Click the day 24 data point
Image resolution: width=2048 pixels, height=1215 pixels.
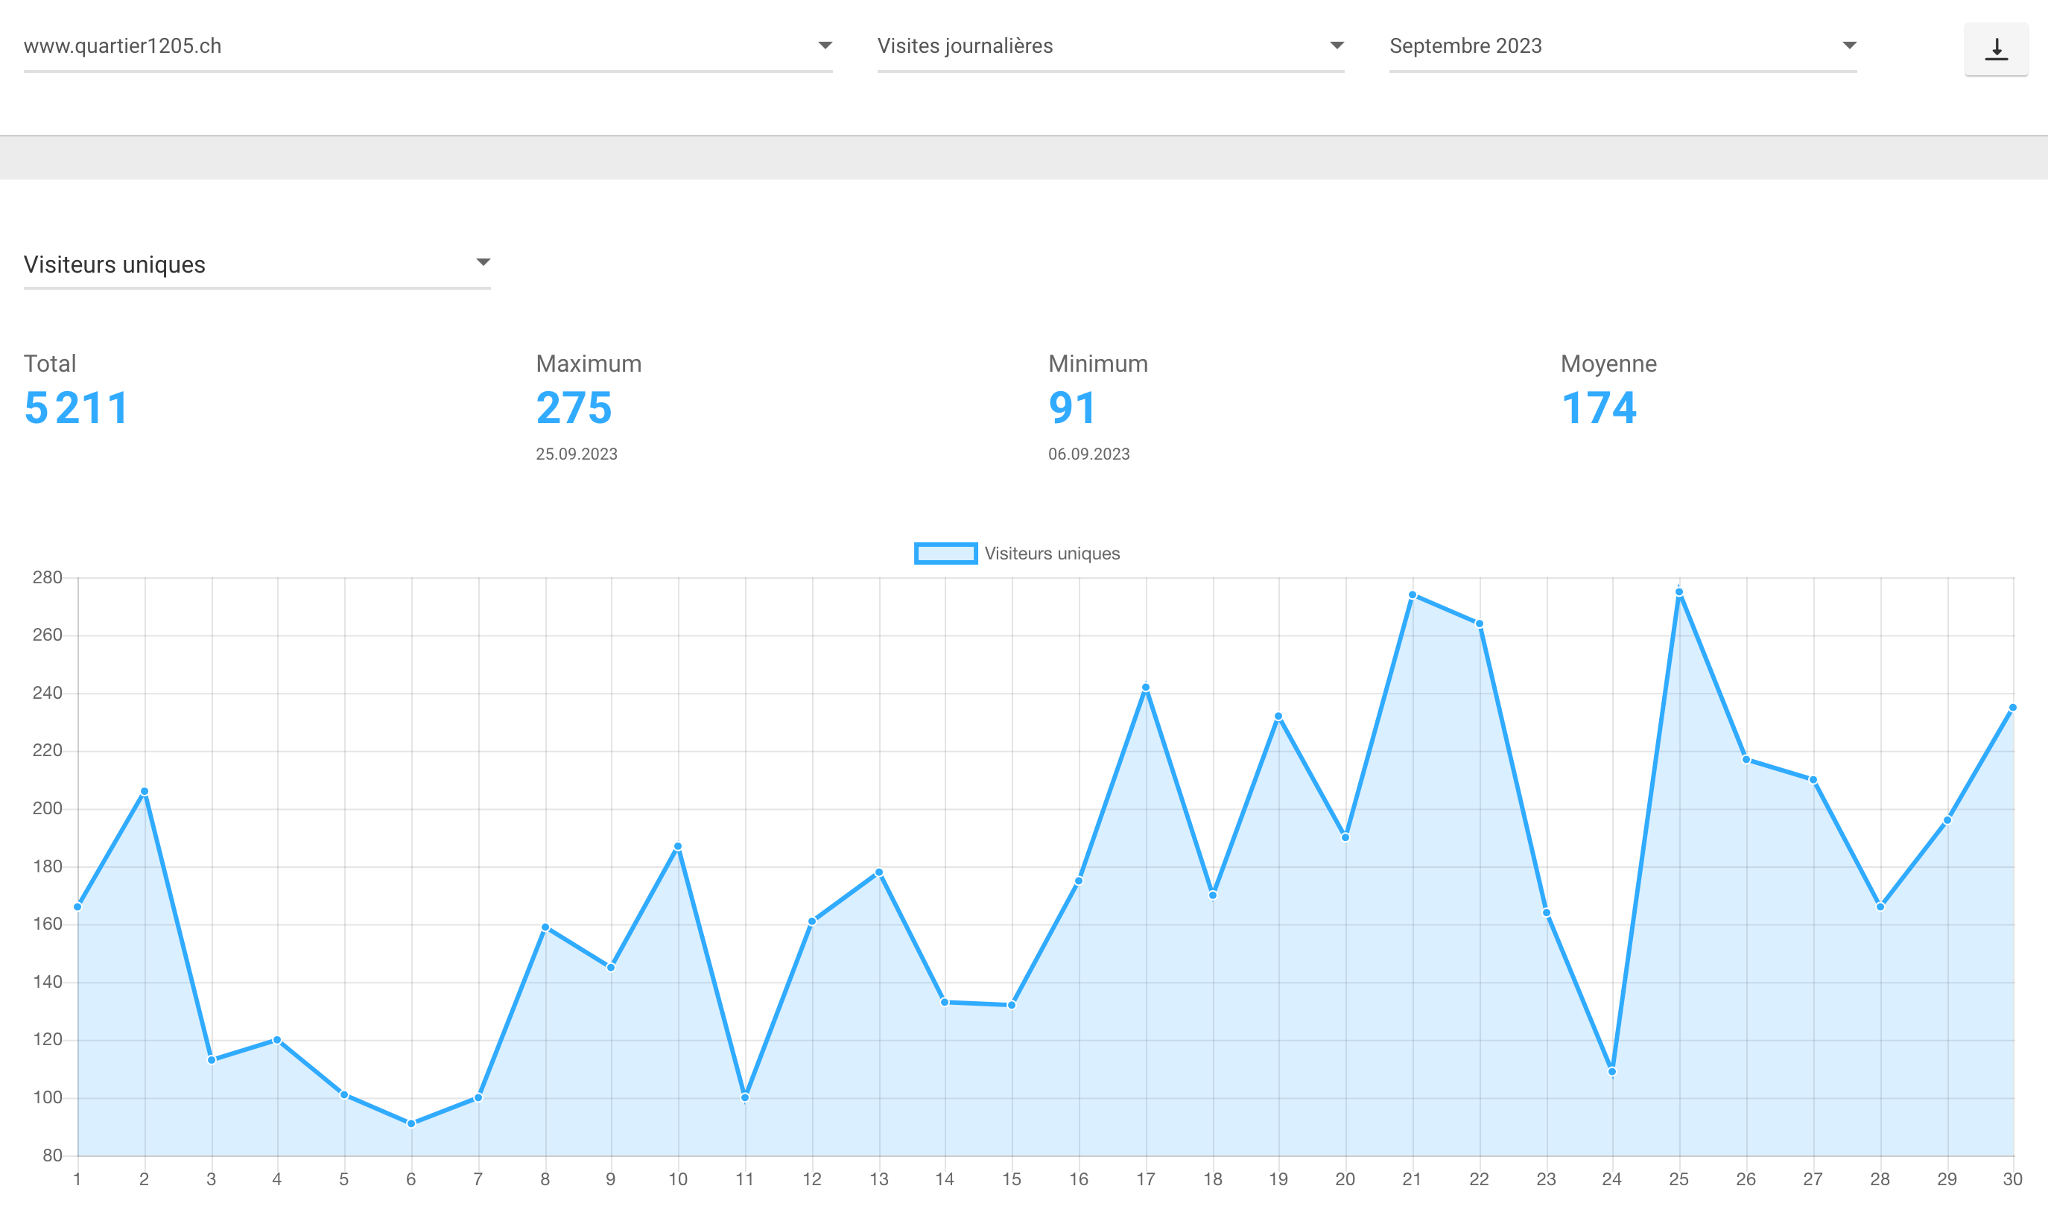[x=1611, y=1071]
